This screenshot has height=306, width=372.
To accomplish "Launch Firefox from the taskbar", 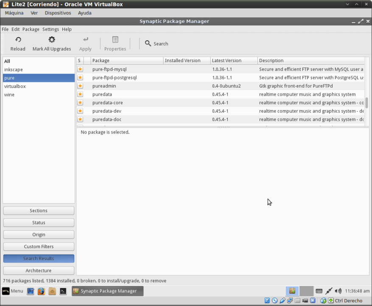I will 41,291.
